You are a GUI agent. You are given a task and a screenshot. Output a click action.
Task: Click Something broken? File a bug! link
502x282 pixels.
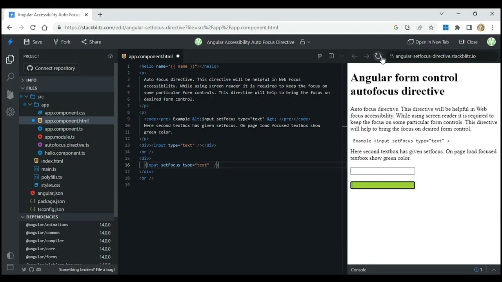point(87,270)
